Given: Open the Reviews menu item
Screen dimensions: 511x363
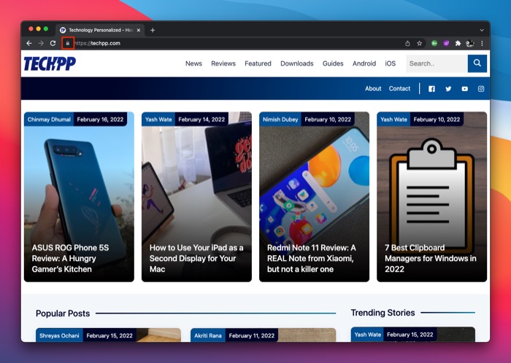Looking at the screenshot, I should [x=223, y=63].
